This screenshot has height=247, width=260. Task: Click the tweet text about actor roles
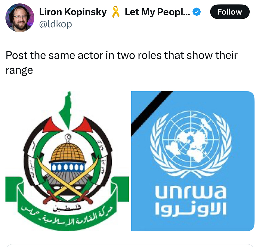click(x=121, y=62)
